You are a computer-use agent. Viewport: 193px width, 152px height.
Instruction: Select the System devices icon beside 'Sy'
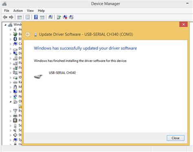pos(15,140)
